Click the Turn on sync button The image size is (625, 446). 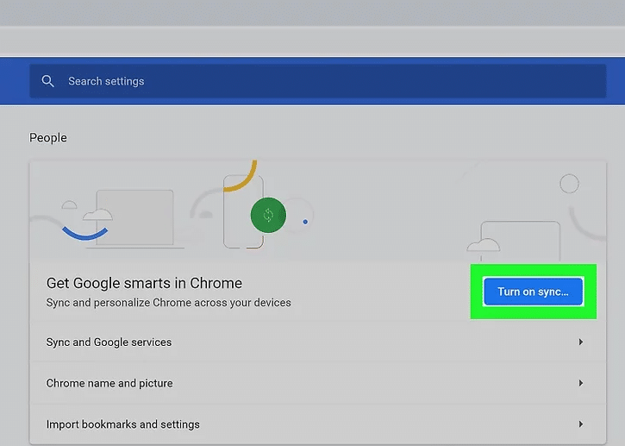[533, 292]
